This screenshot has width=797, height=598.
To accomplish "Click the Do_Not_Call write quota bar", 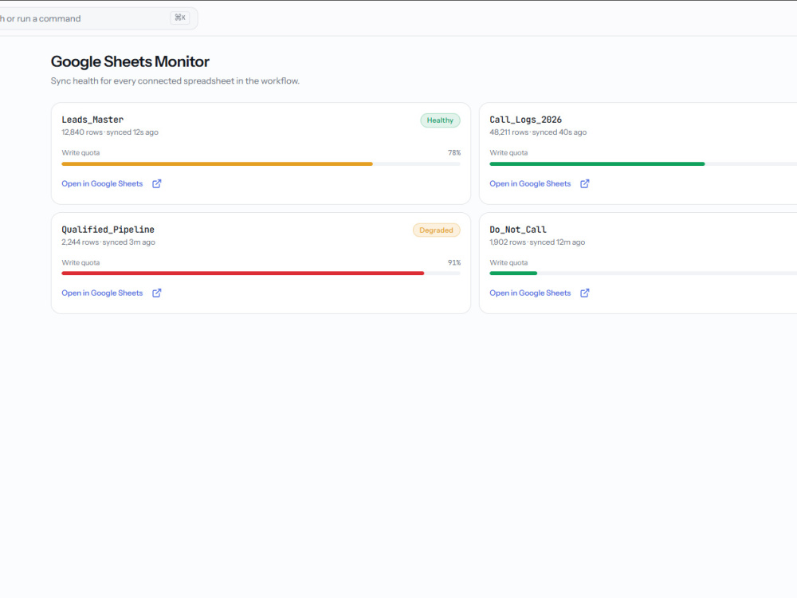I will [x=643, y=273].
